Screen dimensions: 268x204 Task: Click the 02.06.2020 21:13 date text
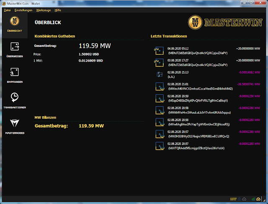[x=178, y=72]
